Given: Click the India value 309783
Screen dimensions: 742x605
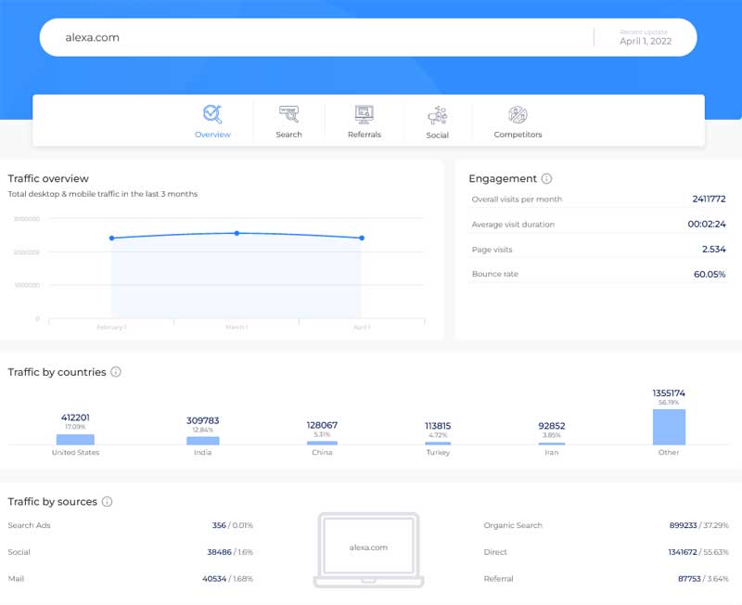Looking at the screenshot, I should pos(202,420).
